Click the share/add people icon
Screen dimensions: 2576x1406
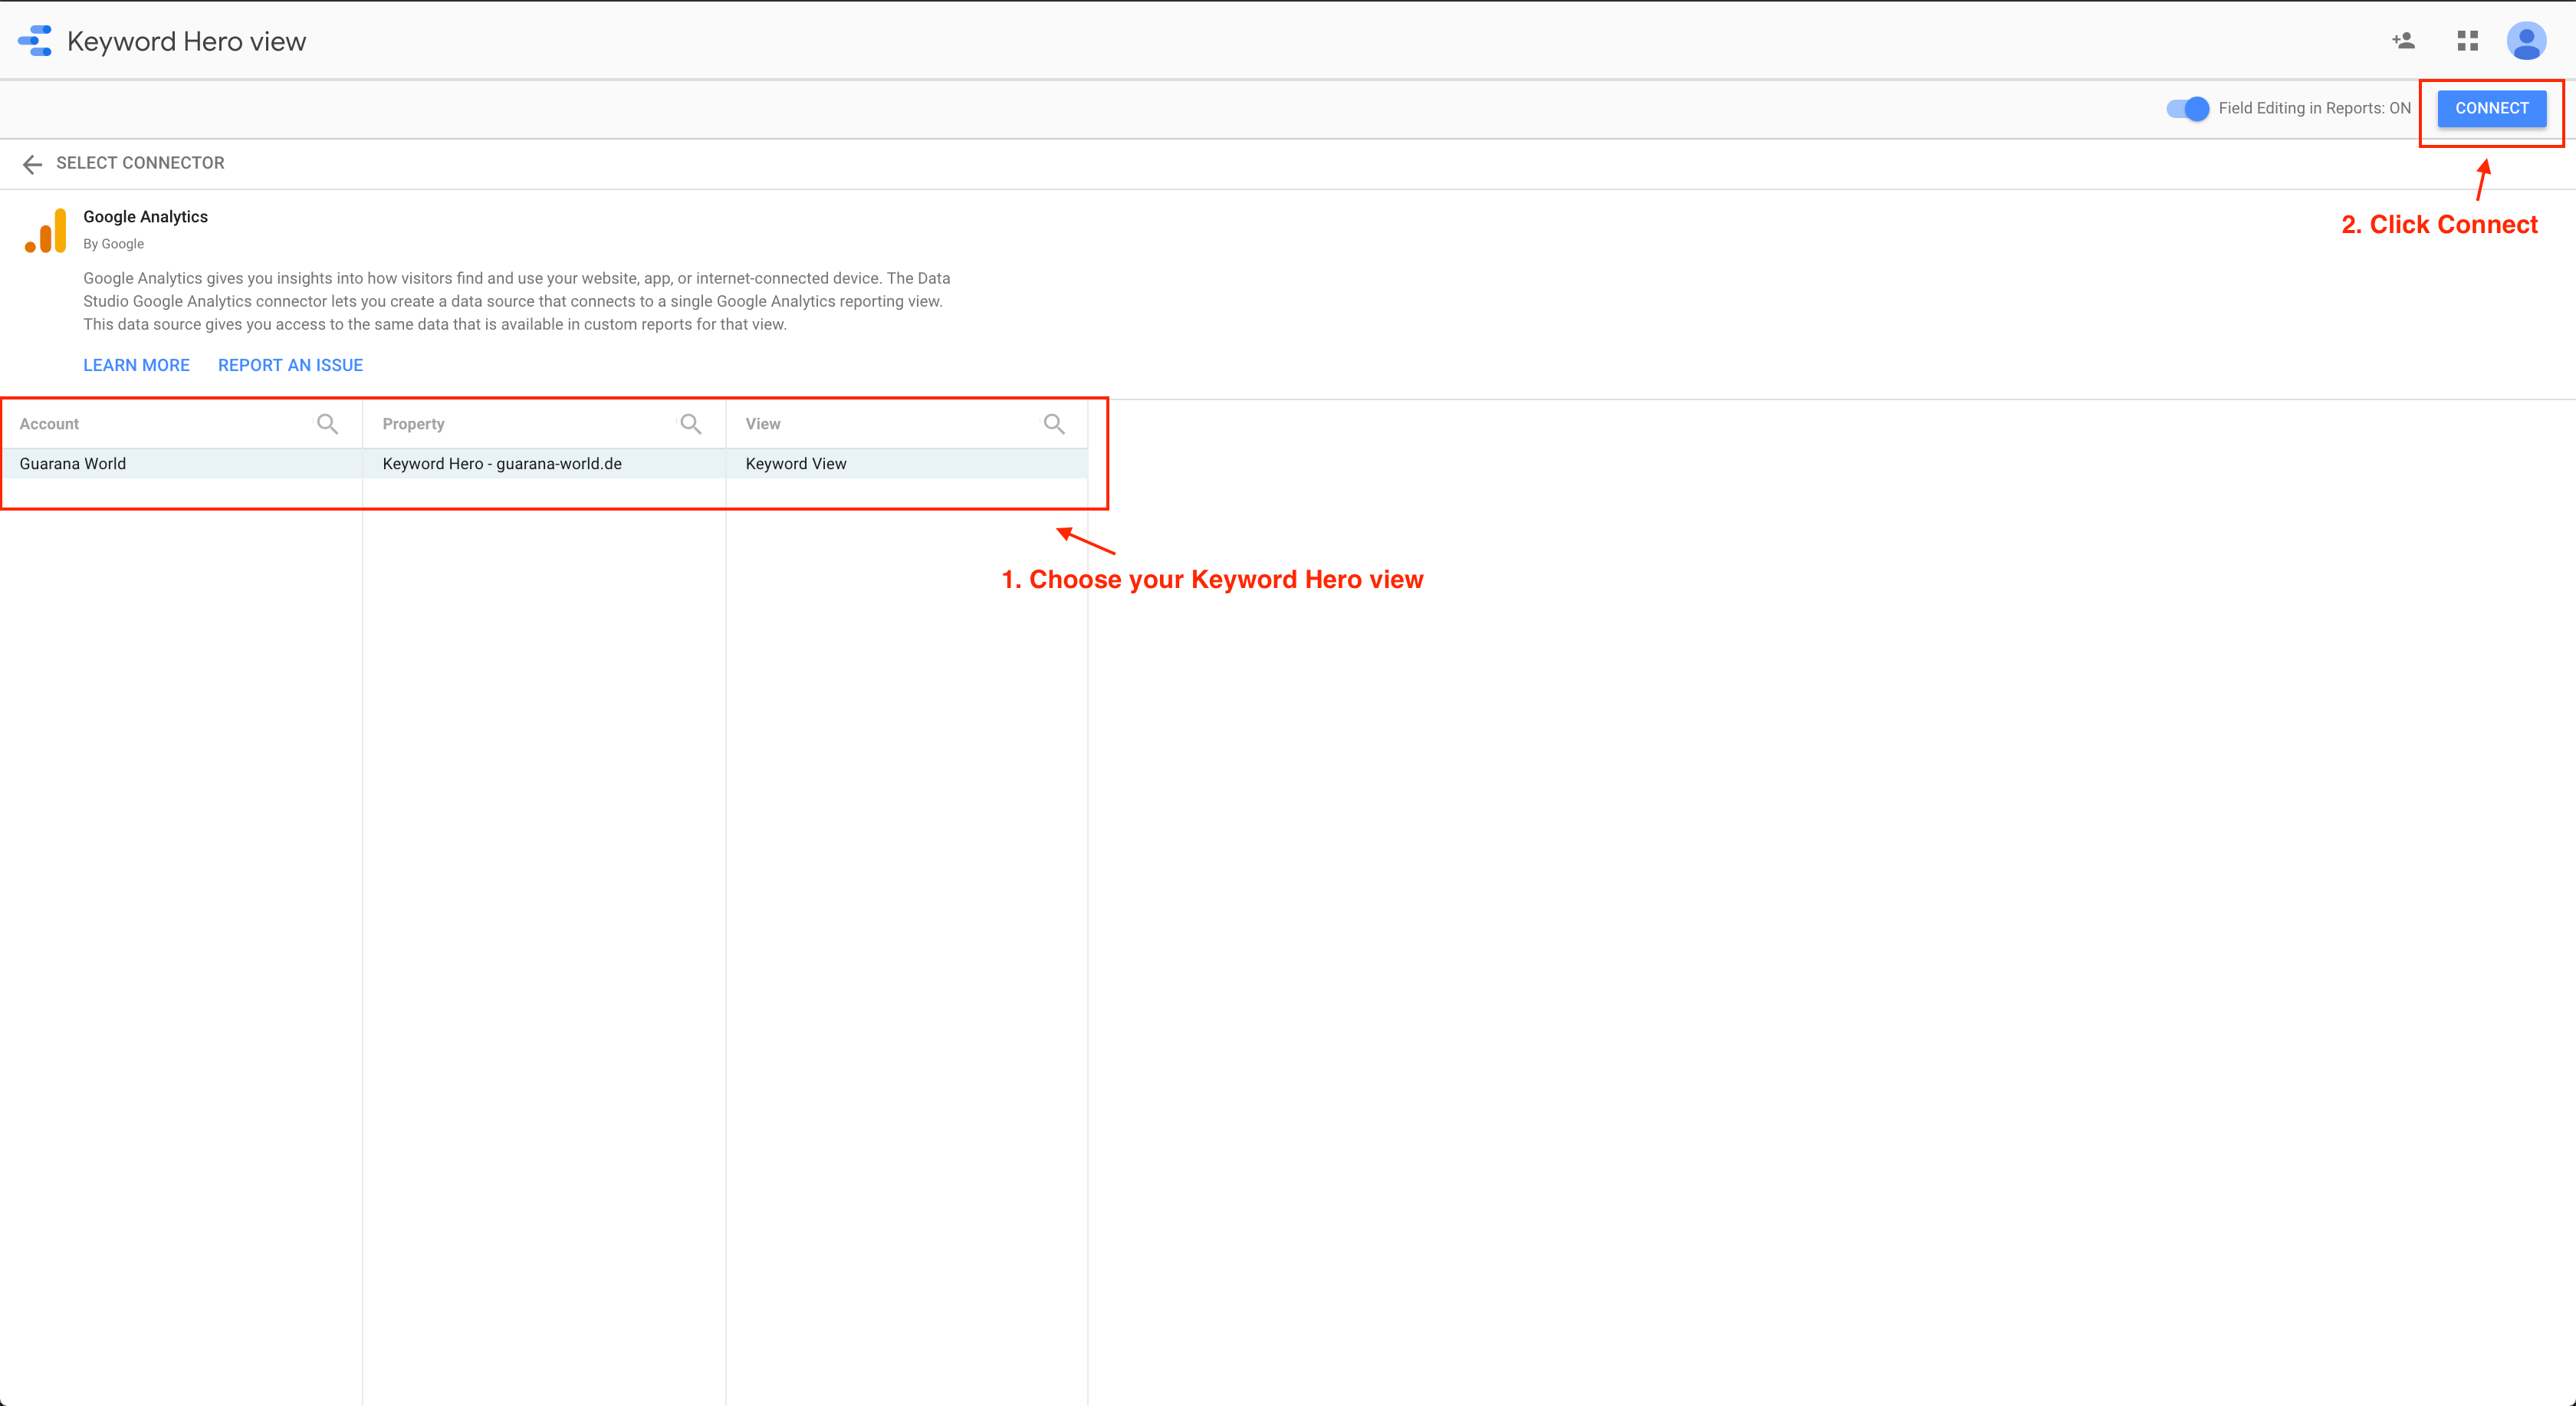click(2403, 41)
